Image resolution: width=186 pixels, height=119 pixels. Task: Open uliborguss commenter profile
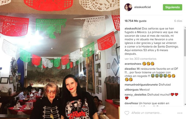click(132, 90)
